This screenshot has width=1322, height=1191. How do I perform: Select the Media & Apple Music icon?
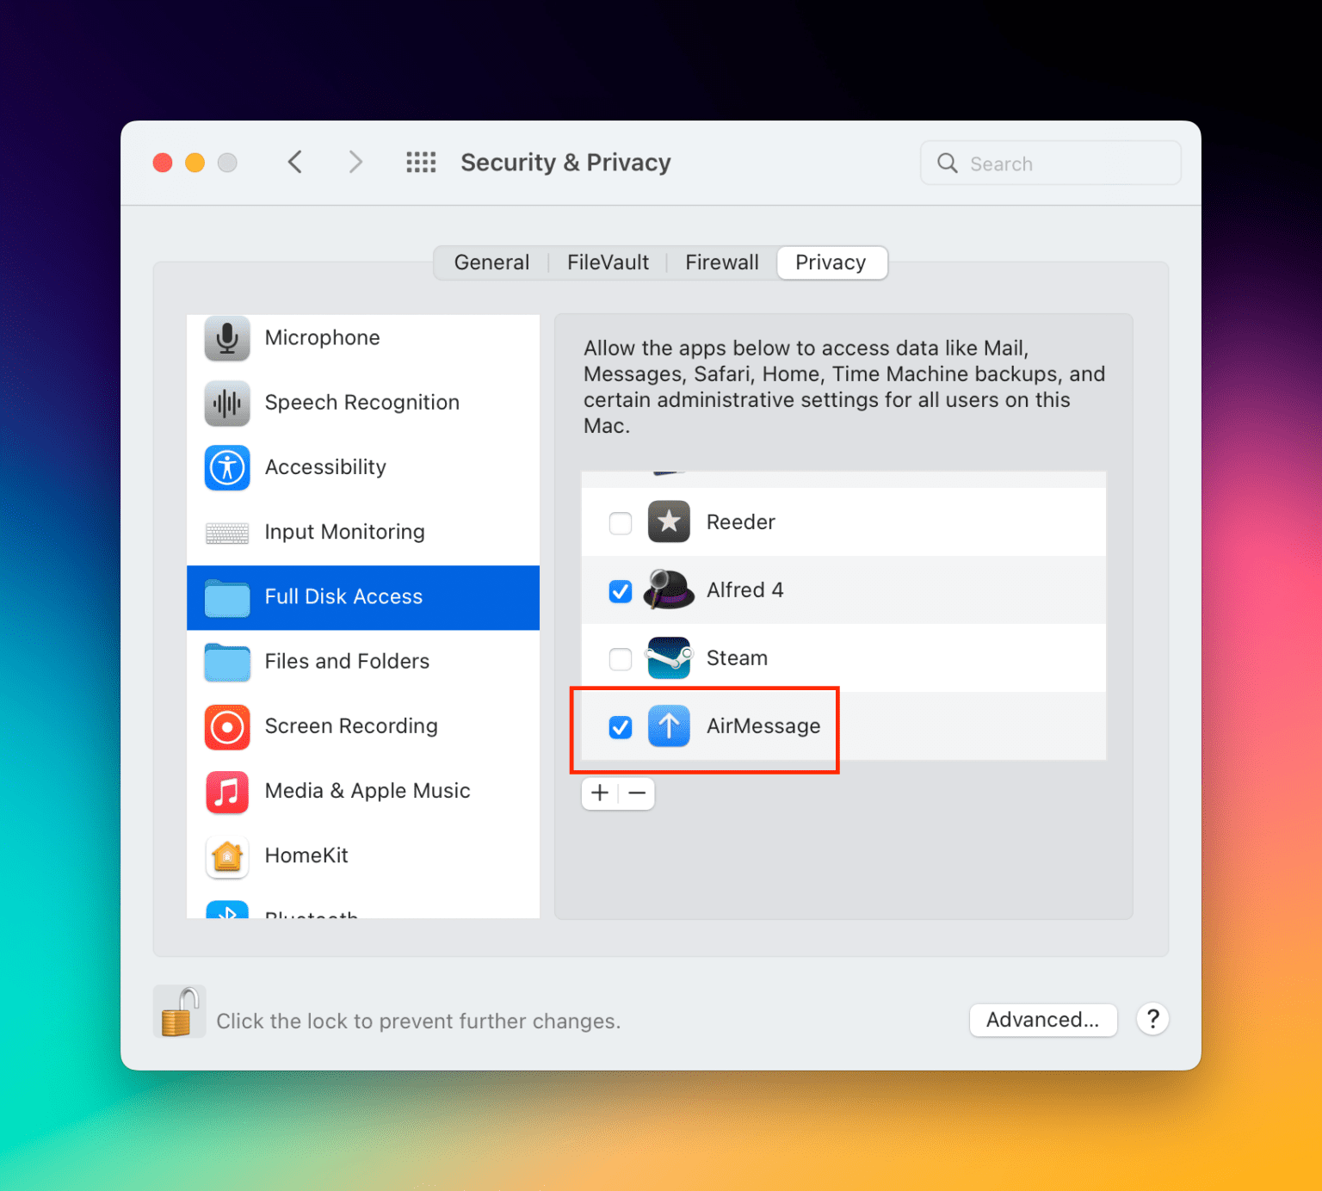point(226,792)
